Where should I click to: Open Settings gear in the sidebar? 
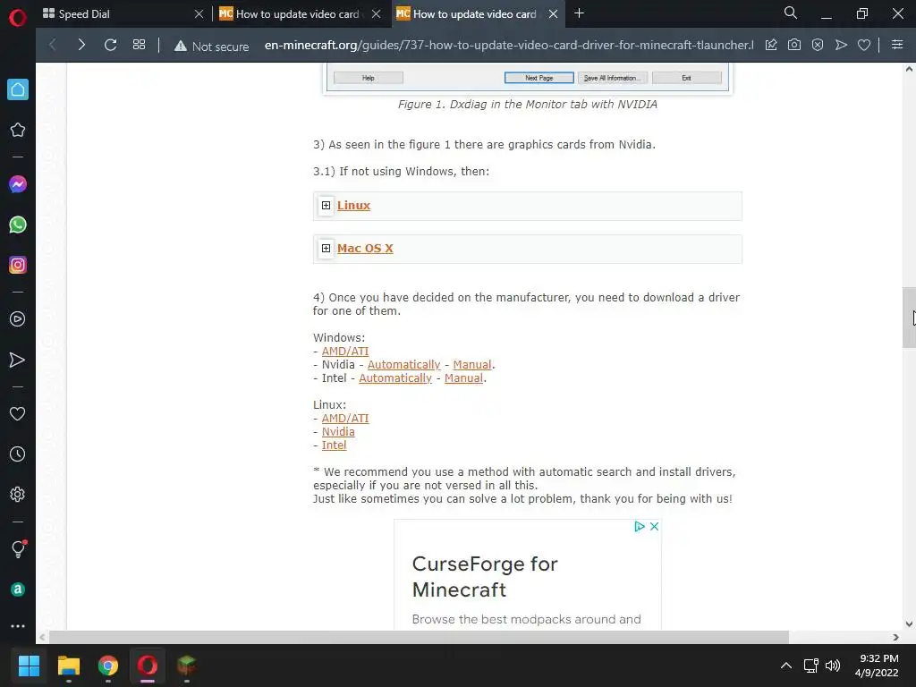(x=18, y=494)
